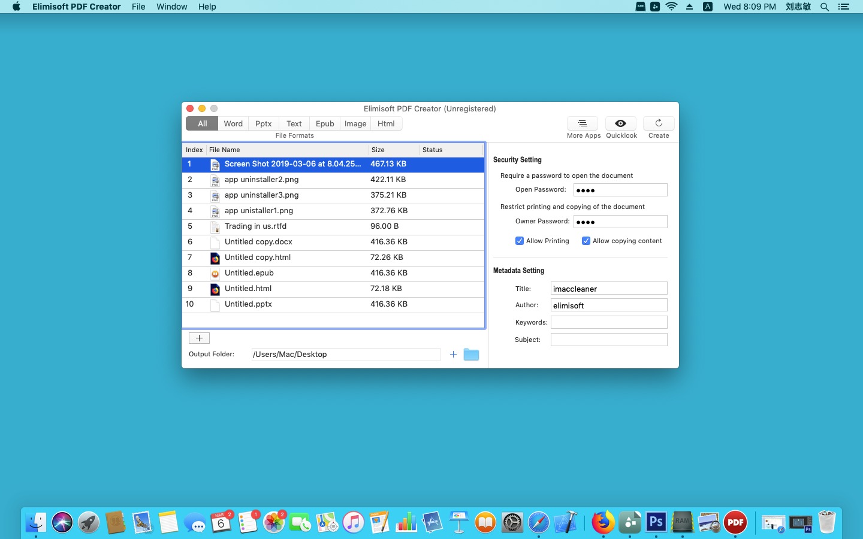Sort by the File Name column header
Viewport: 863px width, 539px height.
pos(287,150)
